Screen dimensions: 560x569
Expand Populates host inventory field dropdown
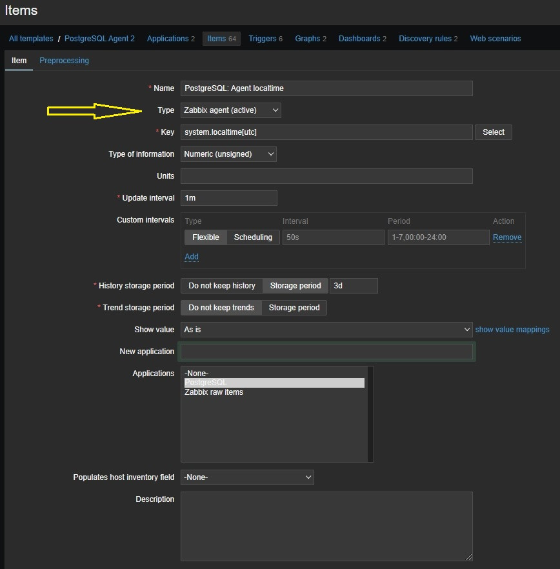[246, 477]
